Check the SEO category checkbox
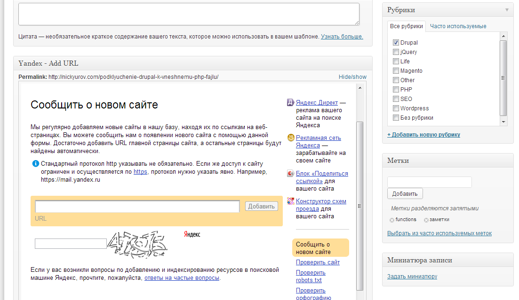This screenshot has width=519, height=300. tap(396, 99)
